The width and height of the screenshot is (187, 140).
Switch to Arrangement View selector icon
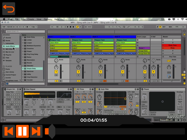point(184,31)
